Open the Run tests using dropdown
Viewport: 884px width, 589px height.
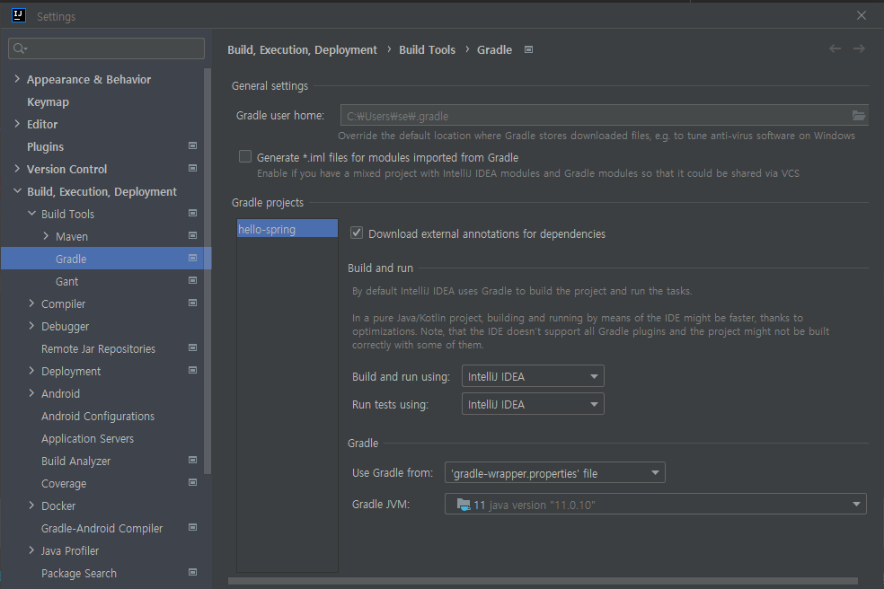pyautogui.click(x=533, y=404)
